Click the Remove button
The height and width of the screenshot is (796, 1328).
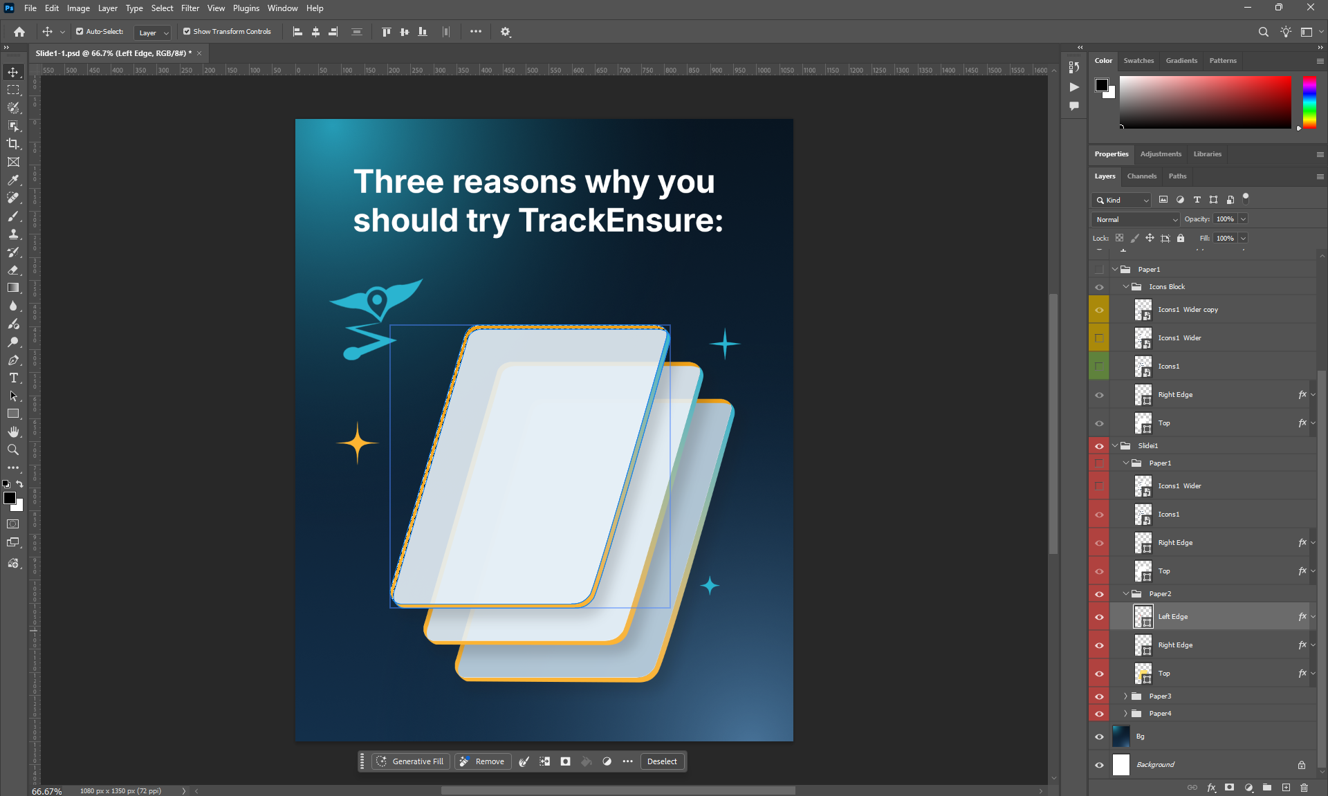[x=483, y=761]
